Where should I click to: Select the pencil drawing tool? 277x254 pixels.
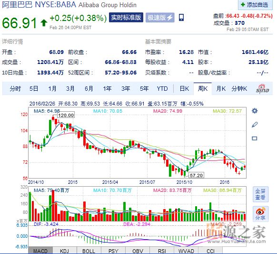255,125
